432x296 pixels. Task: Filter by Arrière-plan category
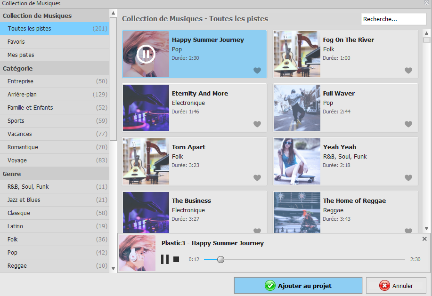55,95
